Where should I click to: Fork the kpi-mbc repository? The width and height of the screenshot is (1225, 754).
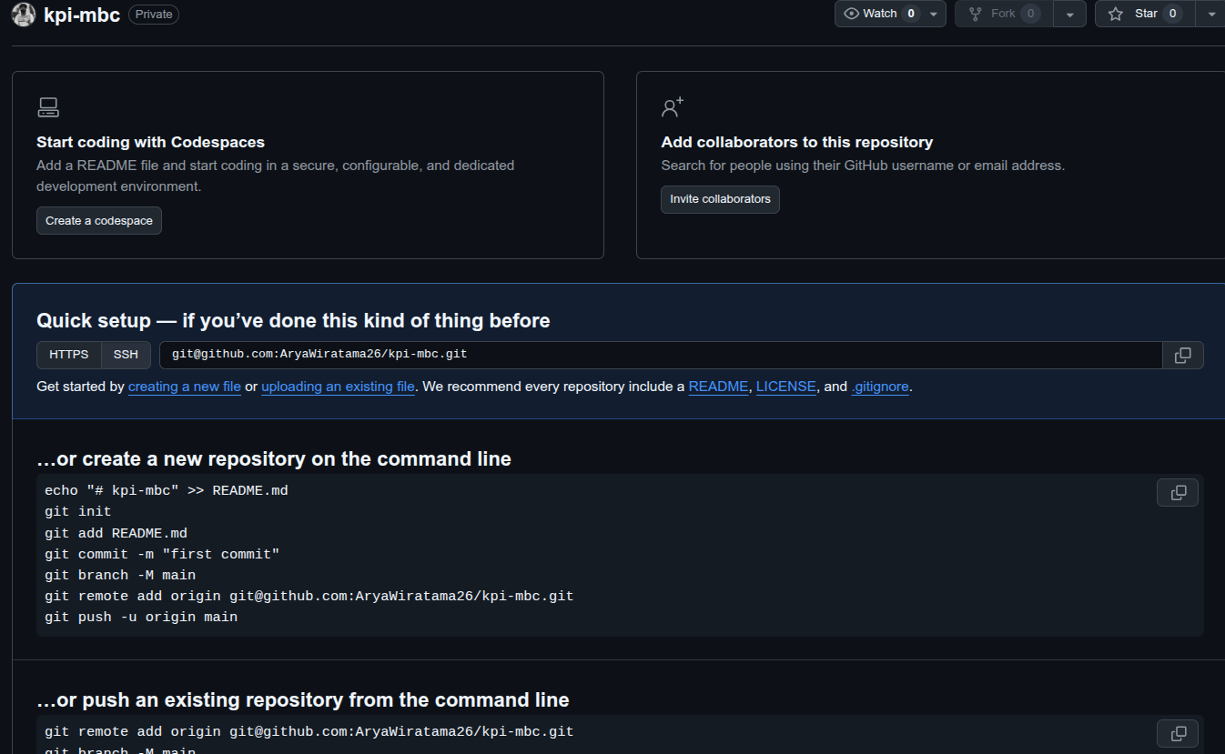(x=1004, y=14)
